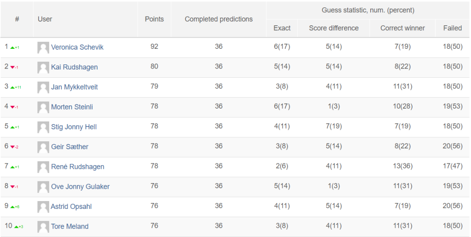Click Morten Steinli's profile avatar
The width and height of the screenshot is (471, 237).
43,107
